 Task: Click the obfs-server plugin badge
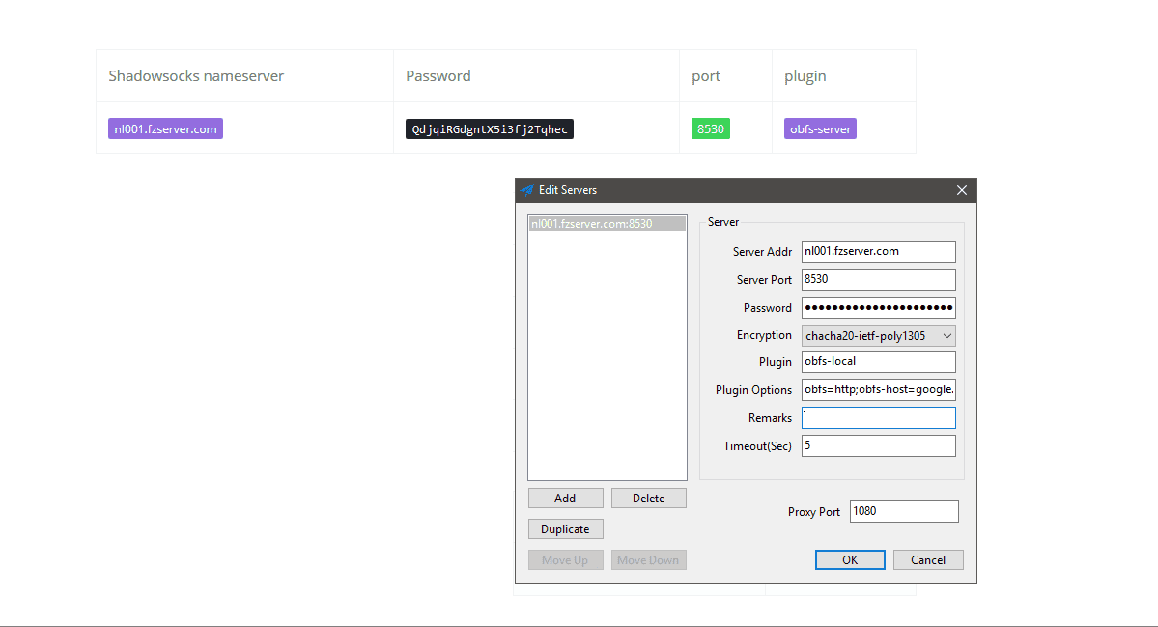click(820, 128)
